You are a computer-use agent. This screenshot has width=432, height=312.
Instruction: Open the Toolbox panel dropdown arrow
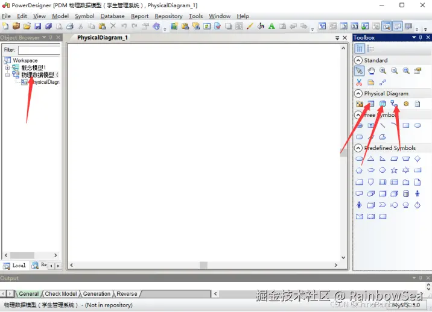tap(414, 37)
